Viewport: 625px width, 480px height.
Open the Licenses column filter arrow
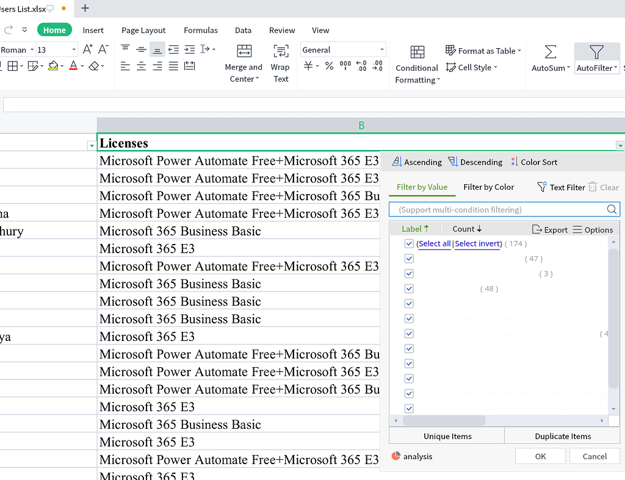(x=620, y=145)
